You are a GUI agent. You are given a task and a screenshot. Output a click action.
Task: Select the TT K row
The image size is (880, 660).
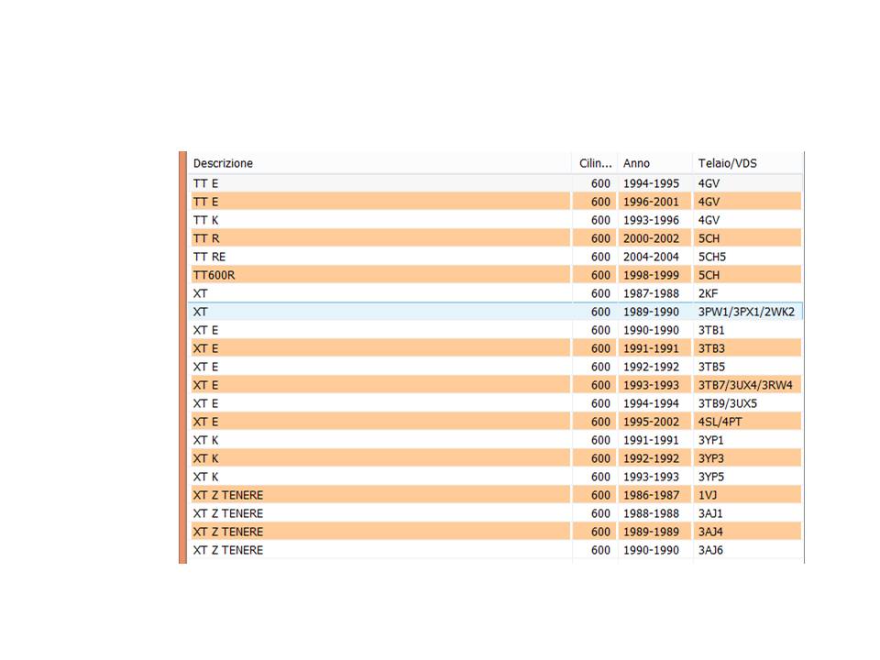pyautogui.click(x=496, y=220)
